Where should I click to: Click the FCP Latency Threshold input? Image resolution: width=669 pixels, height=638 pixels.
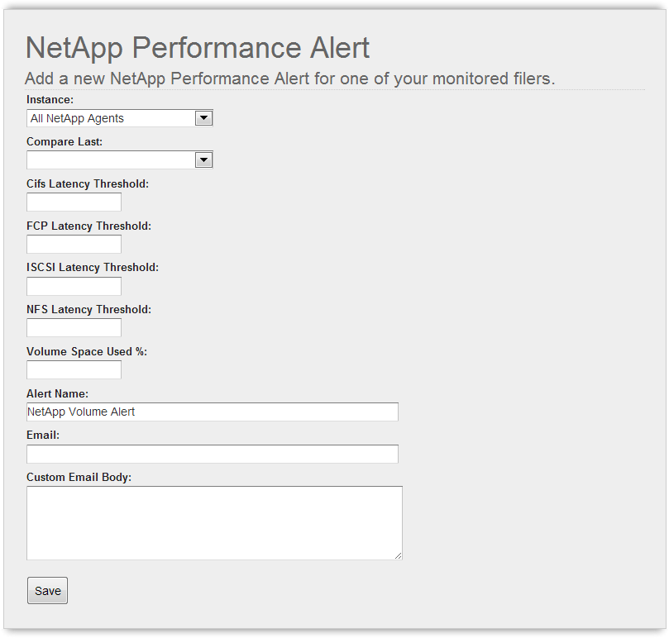pos(74,244)
